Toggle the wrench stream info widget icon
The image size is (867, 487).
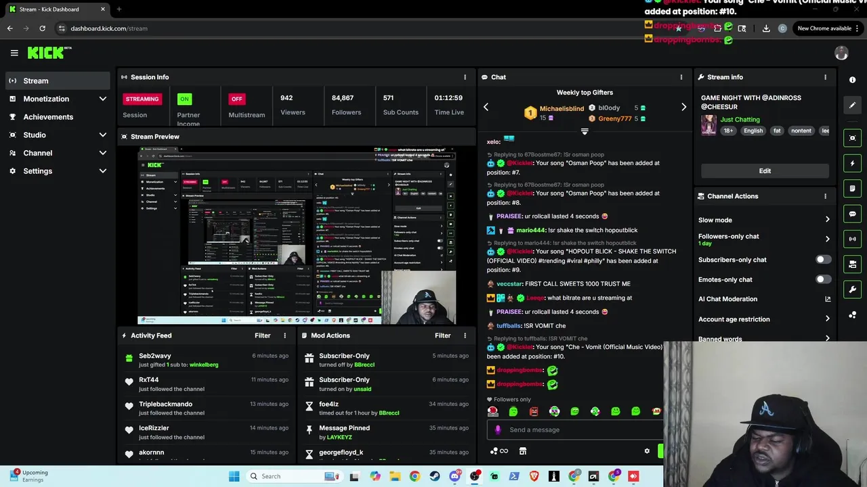click(852, 289)
